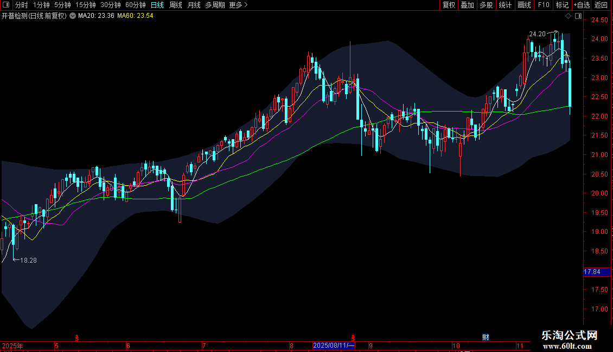Click the red S marker near month 9
The width and height of the screenshot is (613, 352).
pos(353,338)
